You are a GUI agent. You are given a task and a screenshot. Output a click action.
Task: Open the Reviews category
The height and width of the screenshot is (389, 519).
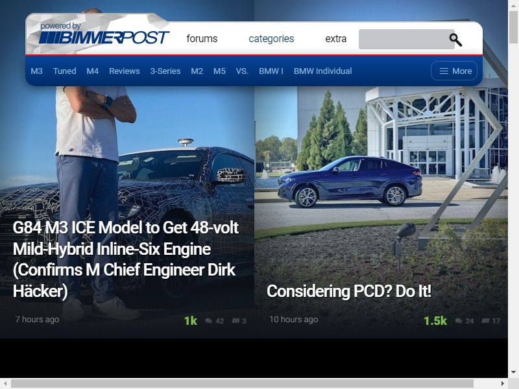point(125,71)
